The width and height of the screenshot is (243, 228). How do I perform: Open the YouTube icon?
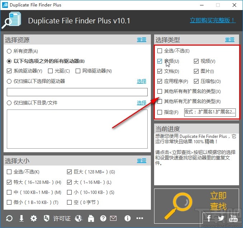click(233, 218)
